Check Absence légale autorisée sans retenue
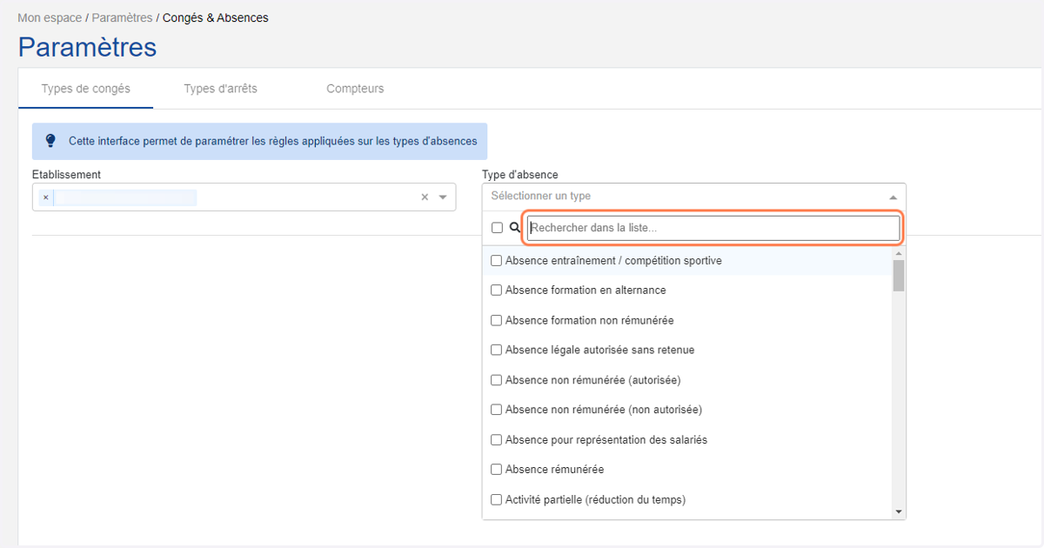This screenshot has height=548, width=1044. [x=497, y=350]
